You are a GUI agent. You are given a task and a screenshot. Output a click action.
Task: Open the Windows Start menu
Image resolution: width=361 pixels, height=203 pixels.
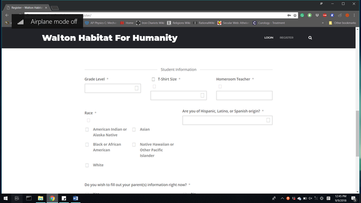[6, 198]
